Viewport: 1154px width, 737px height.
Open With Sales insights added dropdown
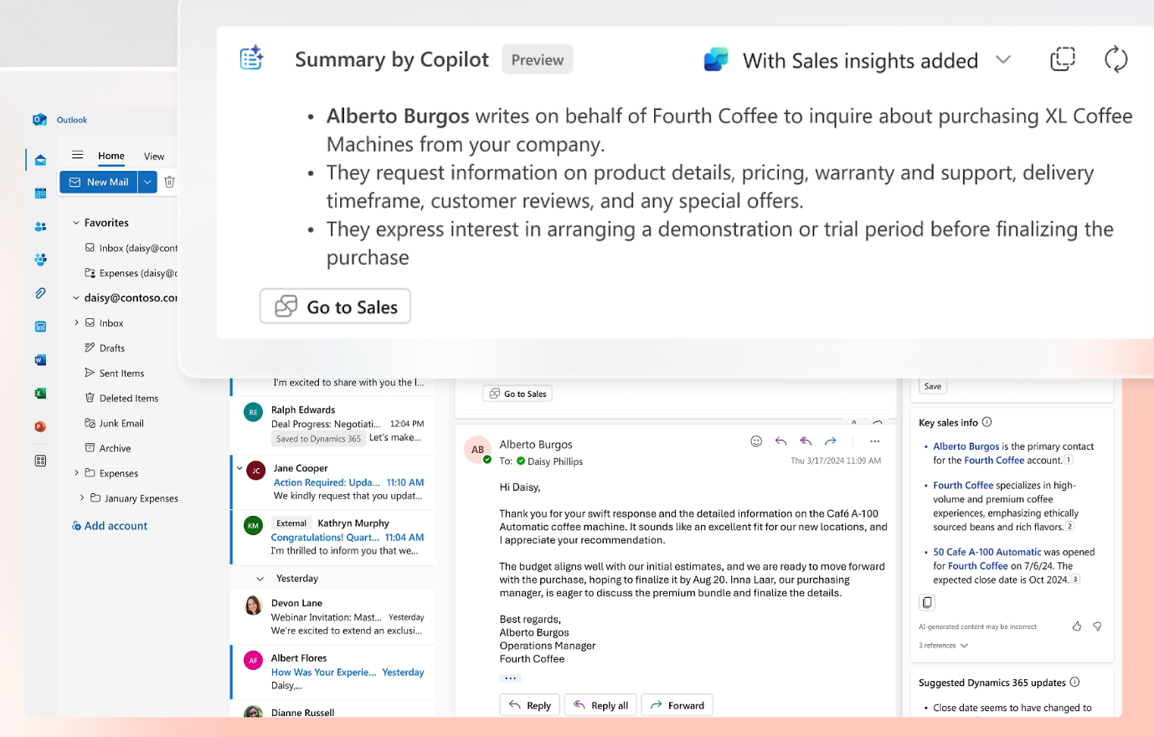pyautogui.click(x=1002, y=60)
